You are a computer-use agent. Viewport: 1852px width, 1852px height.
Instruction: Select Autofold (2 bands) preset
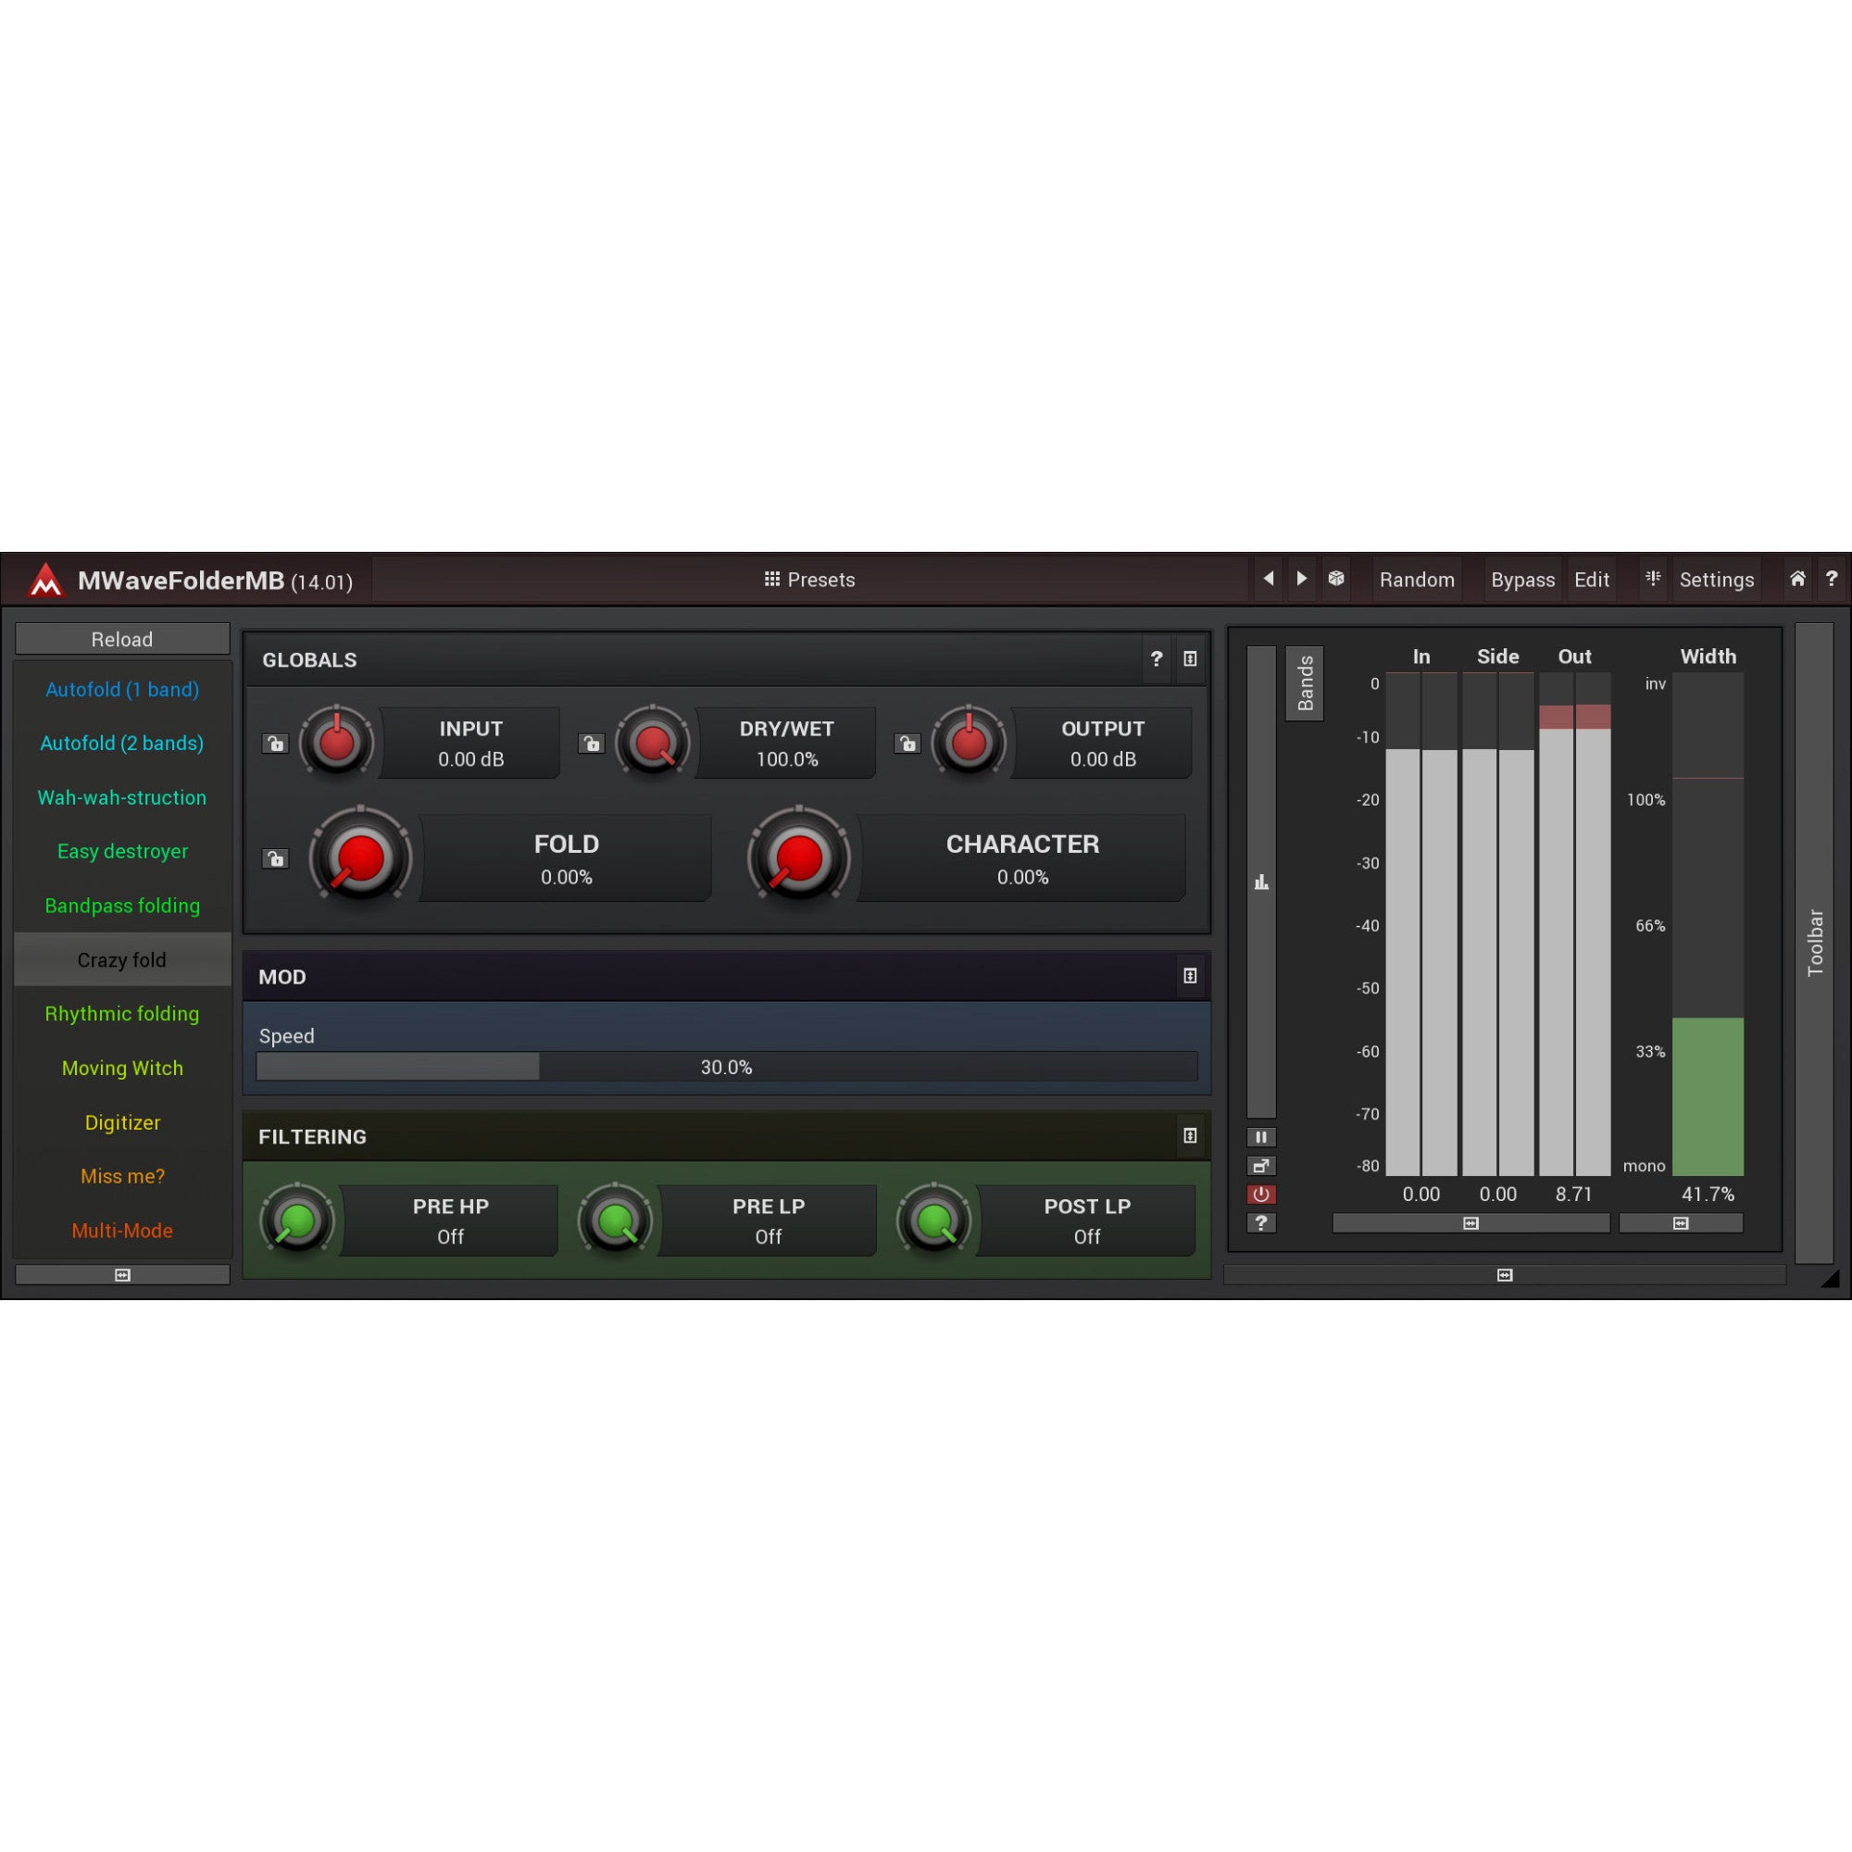click(121, 743)
